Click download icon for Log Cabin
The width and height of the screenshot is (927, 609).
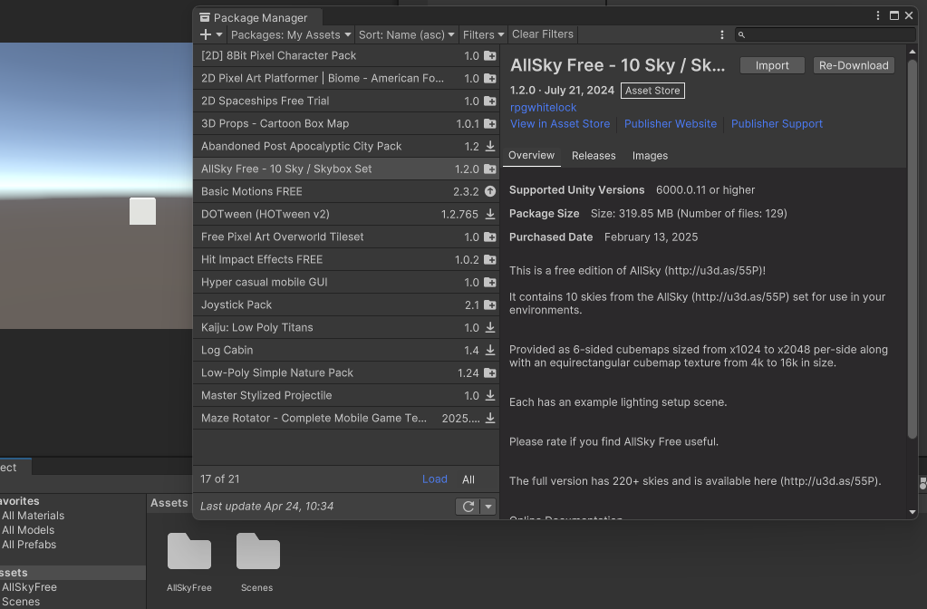pyautogui.click(x=490, y=350)
